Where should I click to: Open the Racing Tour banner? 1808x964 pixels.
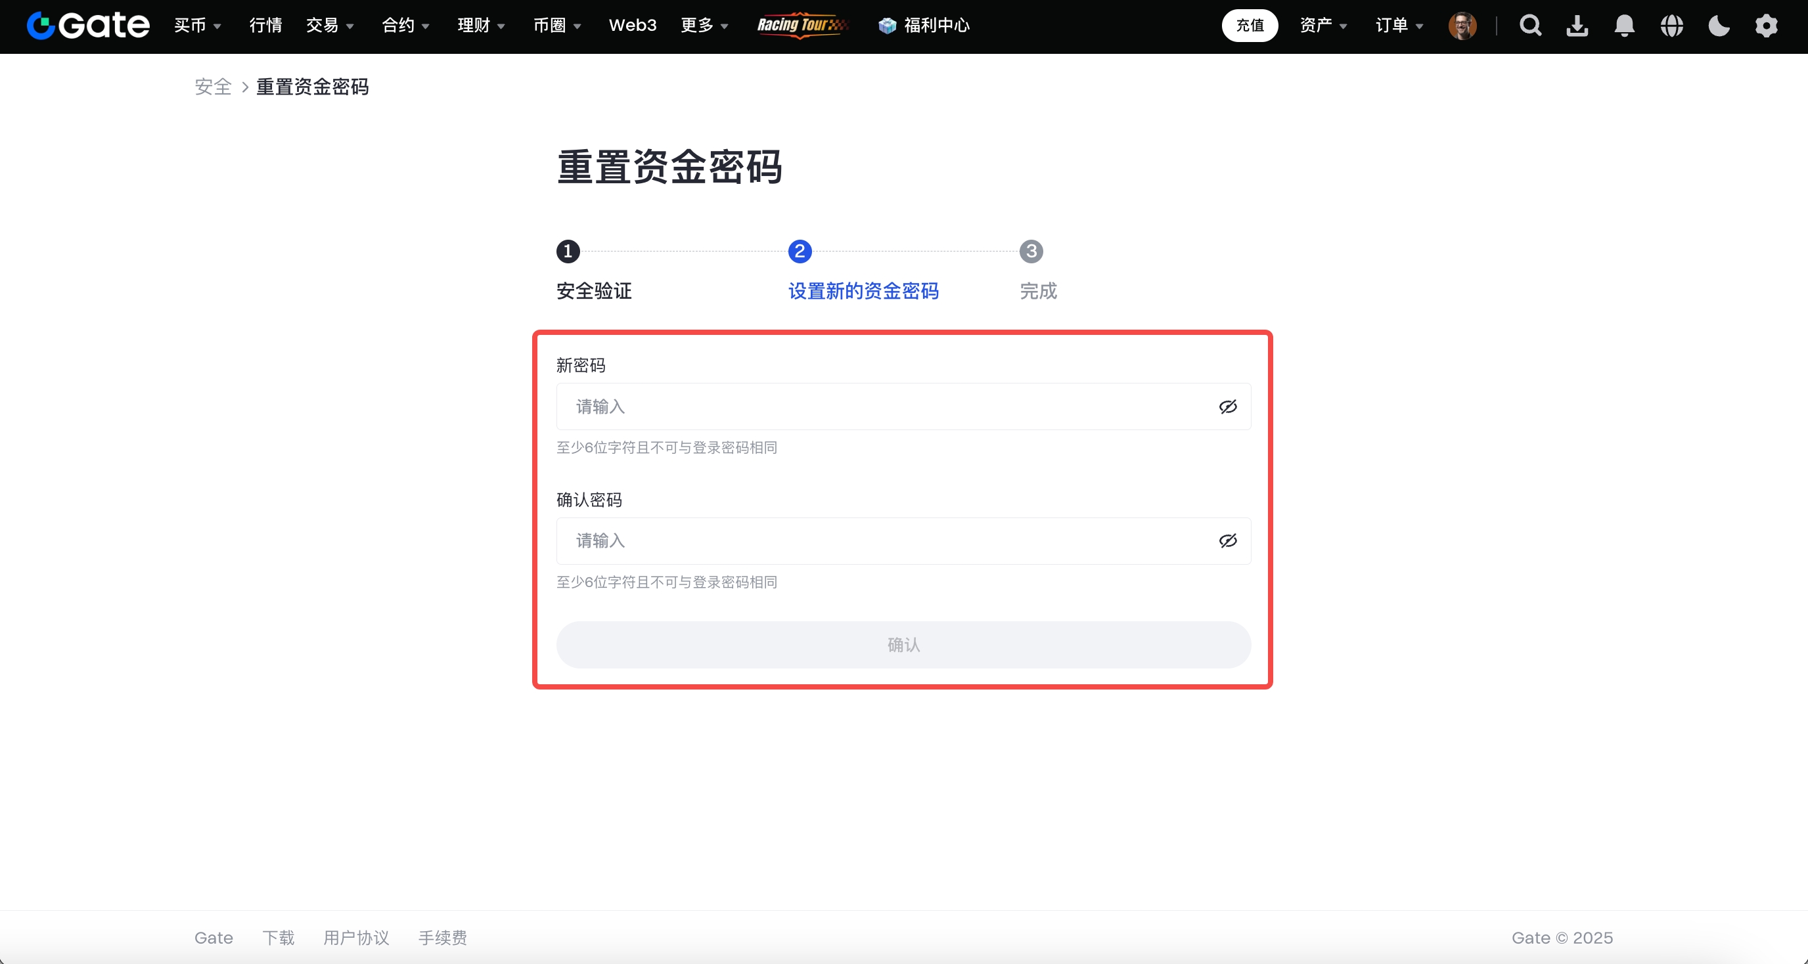point(802,25)
